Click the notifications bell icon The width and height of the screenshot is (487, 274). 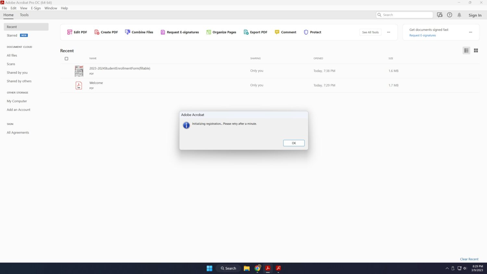click(x=459, y=15)
